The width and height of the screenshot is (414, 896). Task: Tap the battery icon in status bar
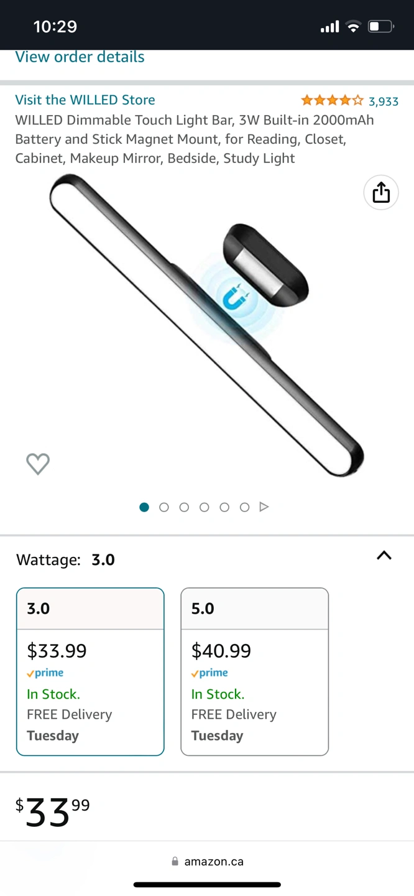click(x=380, y=27)
